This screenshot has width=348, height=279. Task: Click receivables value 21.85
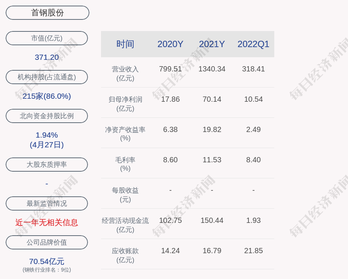(x=253, y=251)
